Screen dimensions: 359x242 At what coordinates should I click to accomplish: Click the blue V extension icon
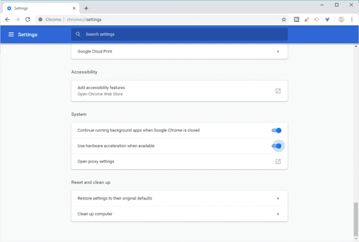(327, 19)
